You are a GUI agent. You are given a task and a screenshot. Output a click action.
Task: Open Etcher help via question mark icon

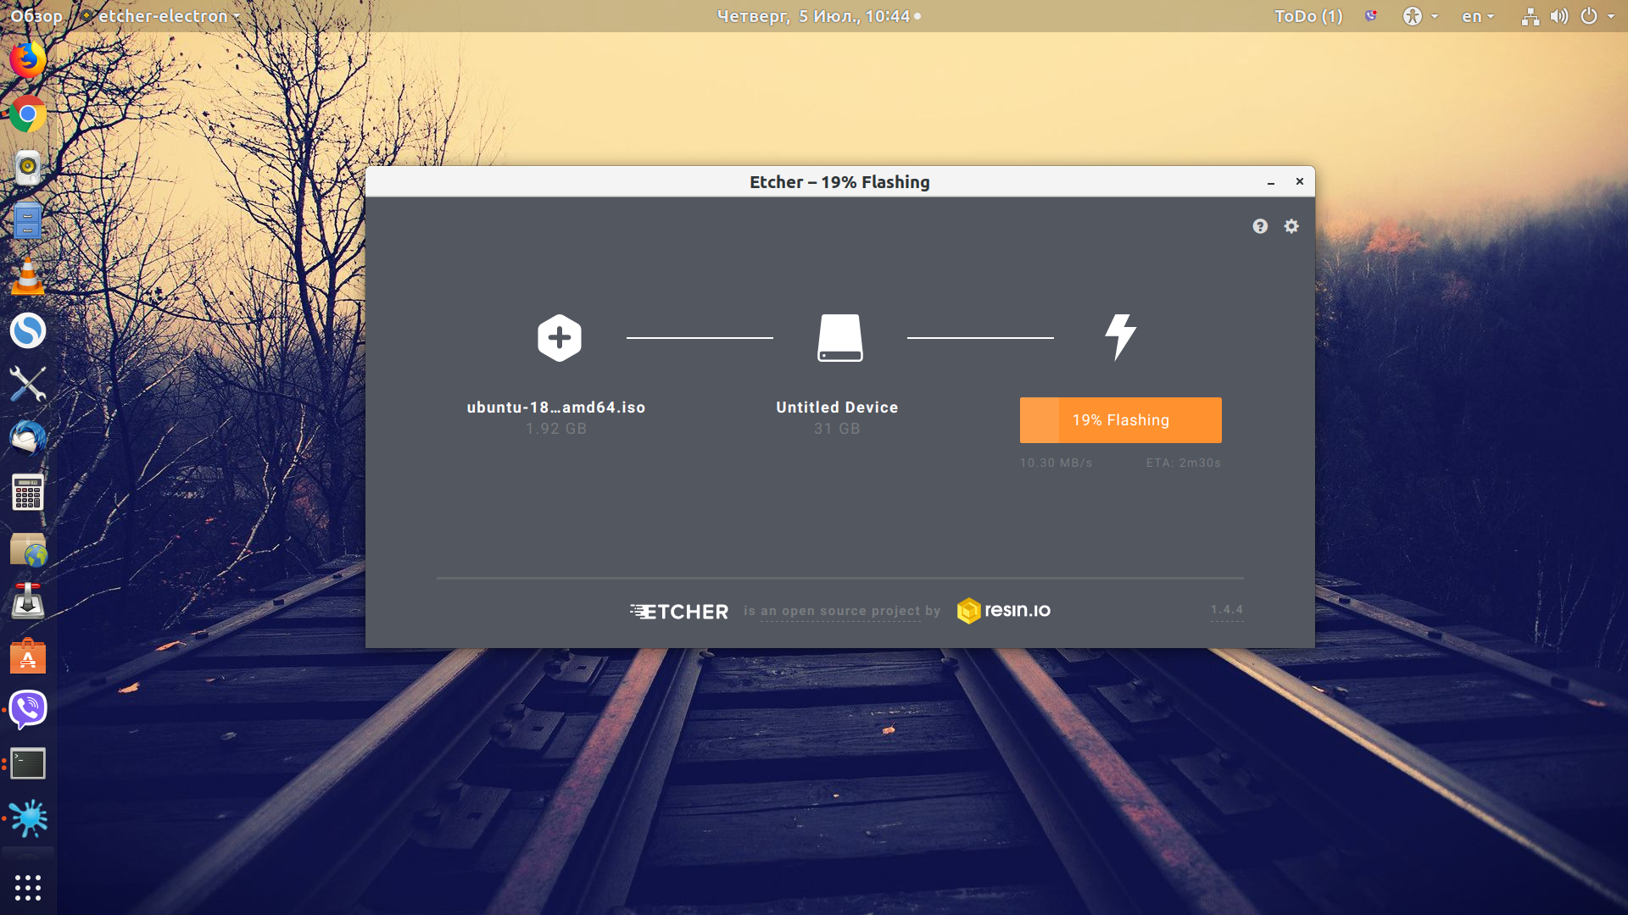tap(1260, 226)
